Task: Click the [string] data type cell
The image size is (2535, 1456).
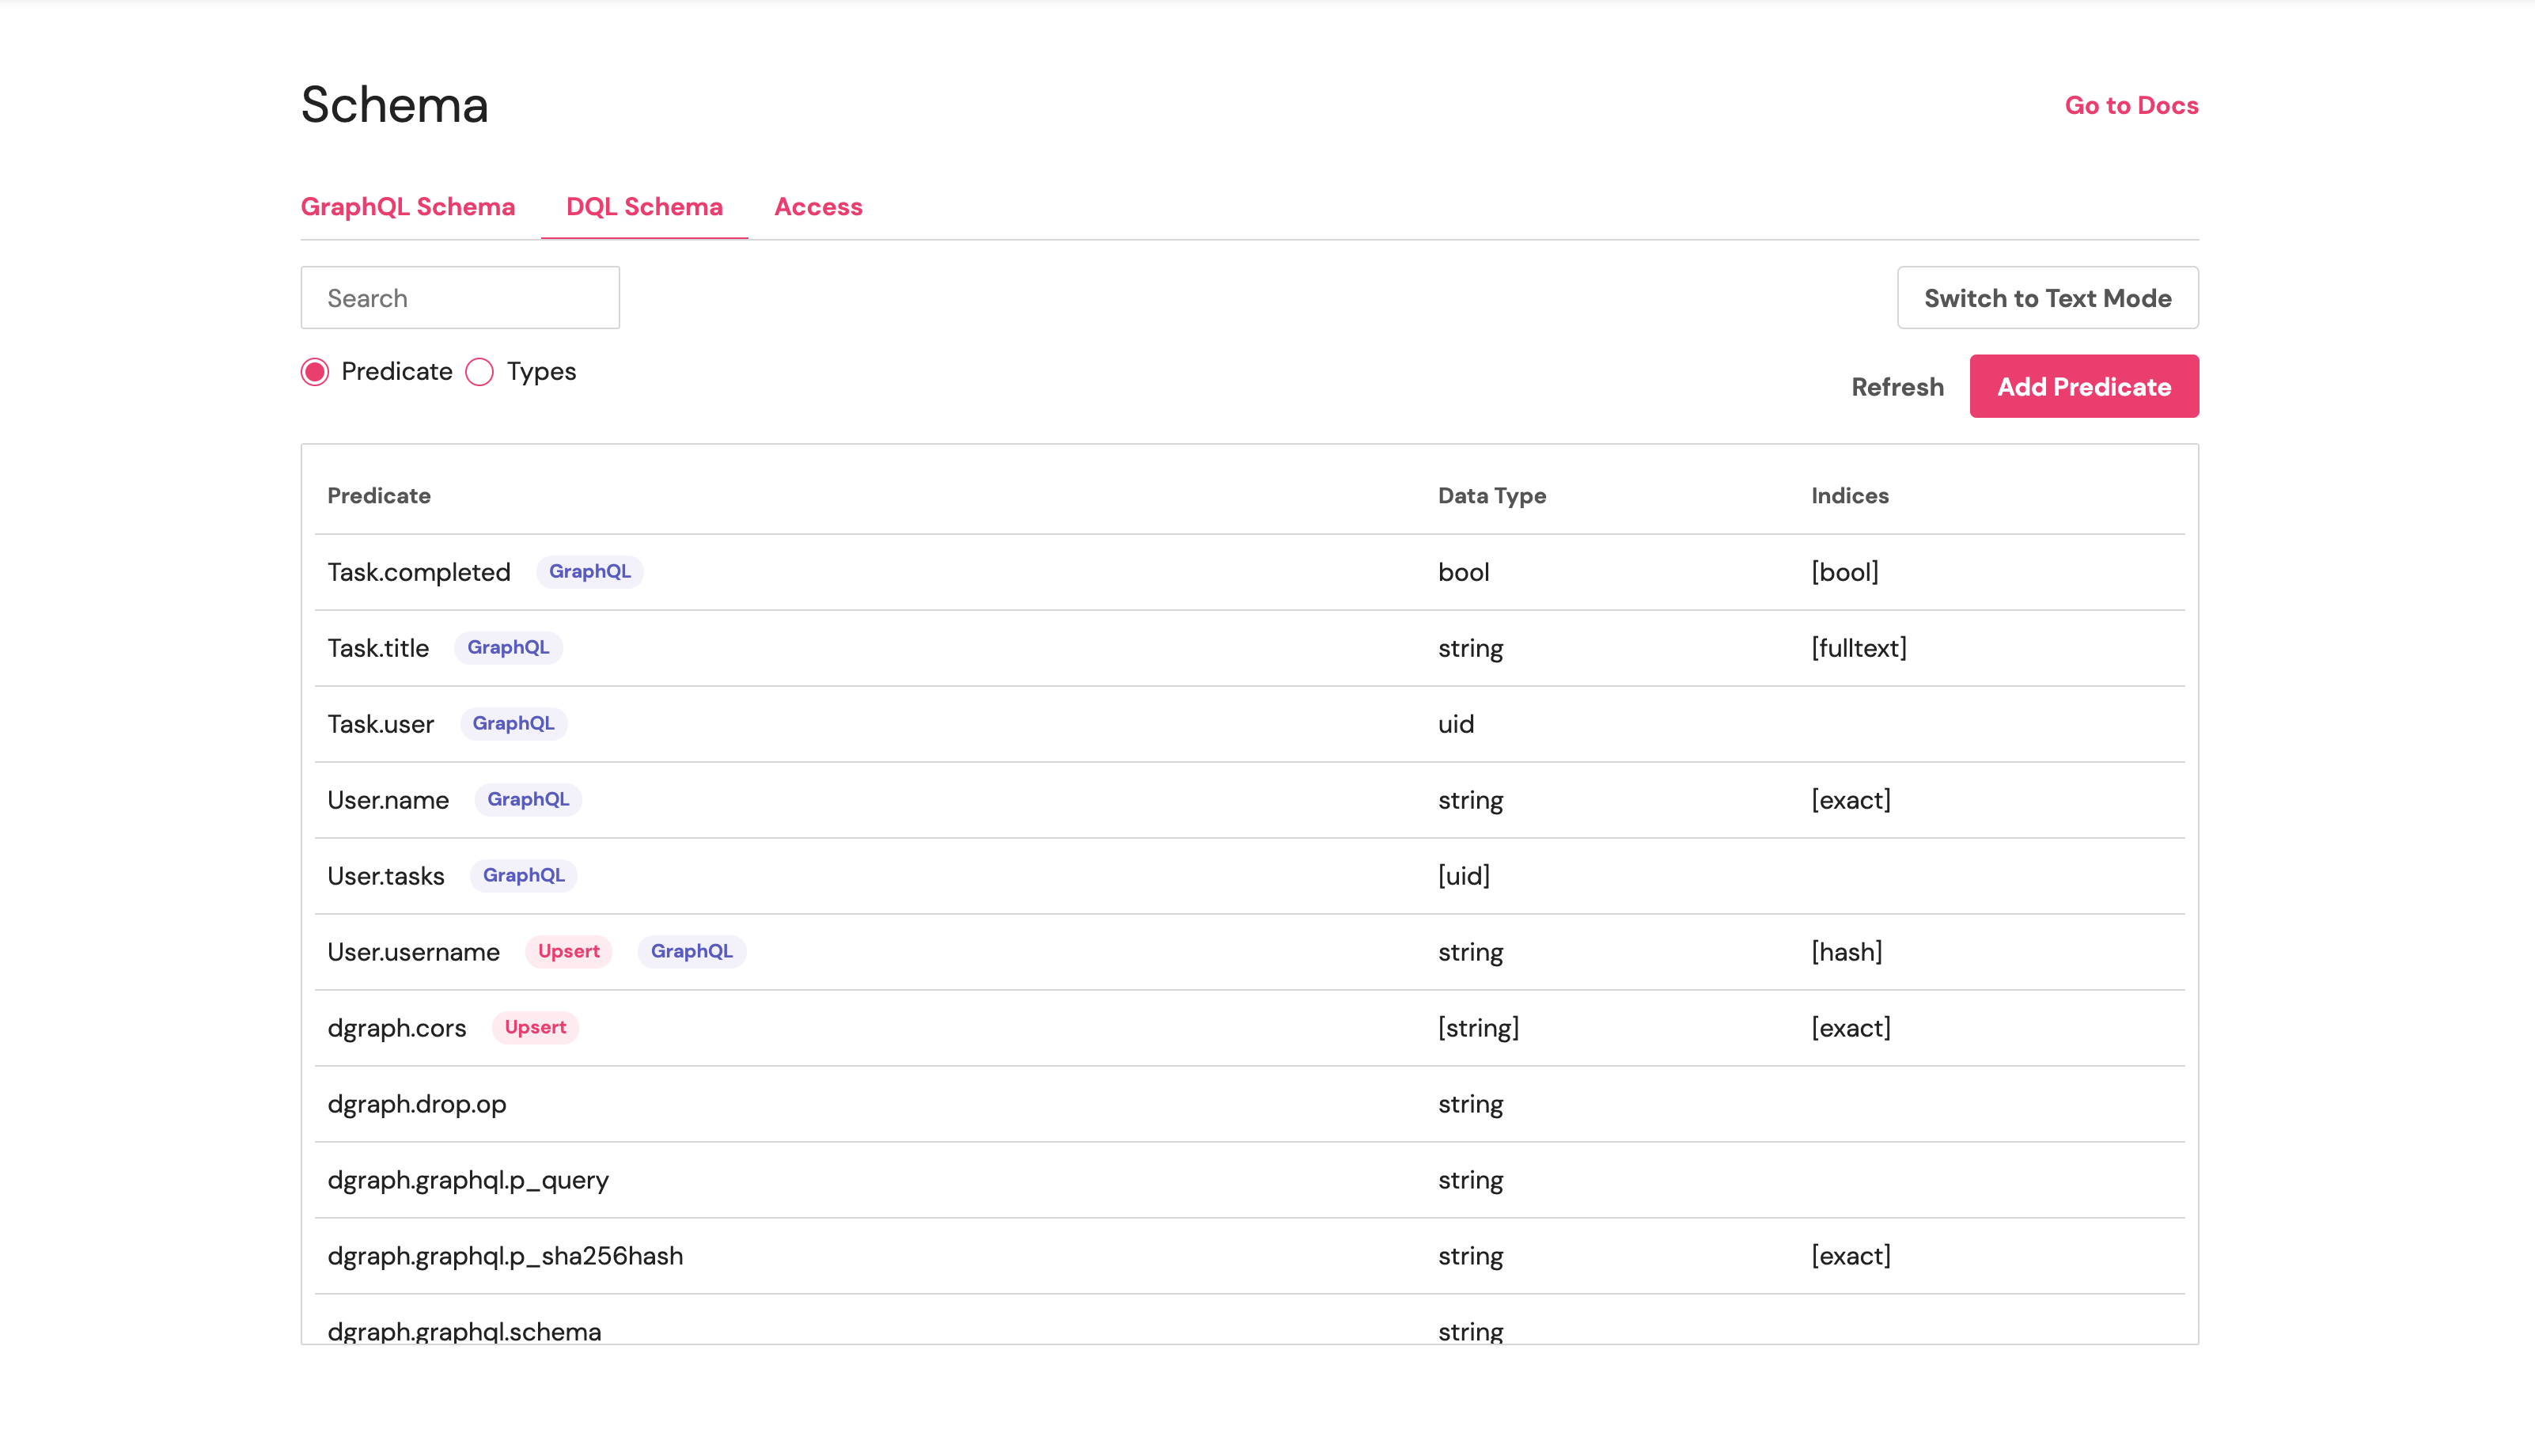Action: 1477,1028
